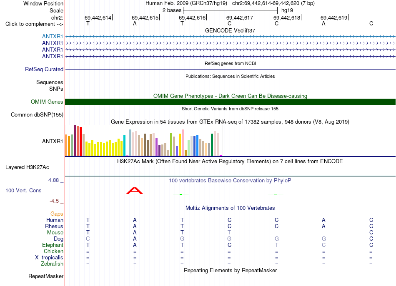This screenshot has height=286, width=396.
Task: Click the tallest dark maroon GTEx expression bar
Action: pyautogui.click(x=75, y=140)
